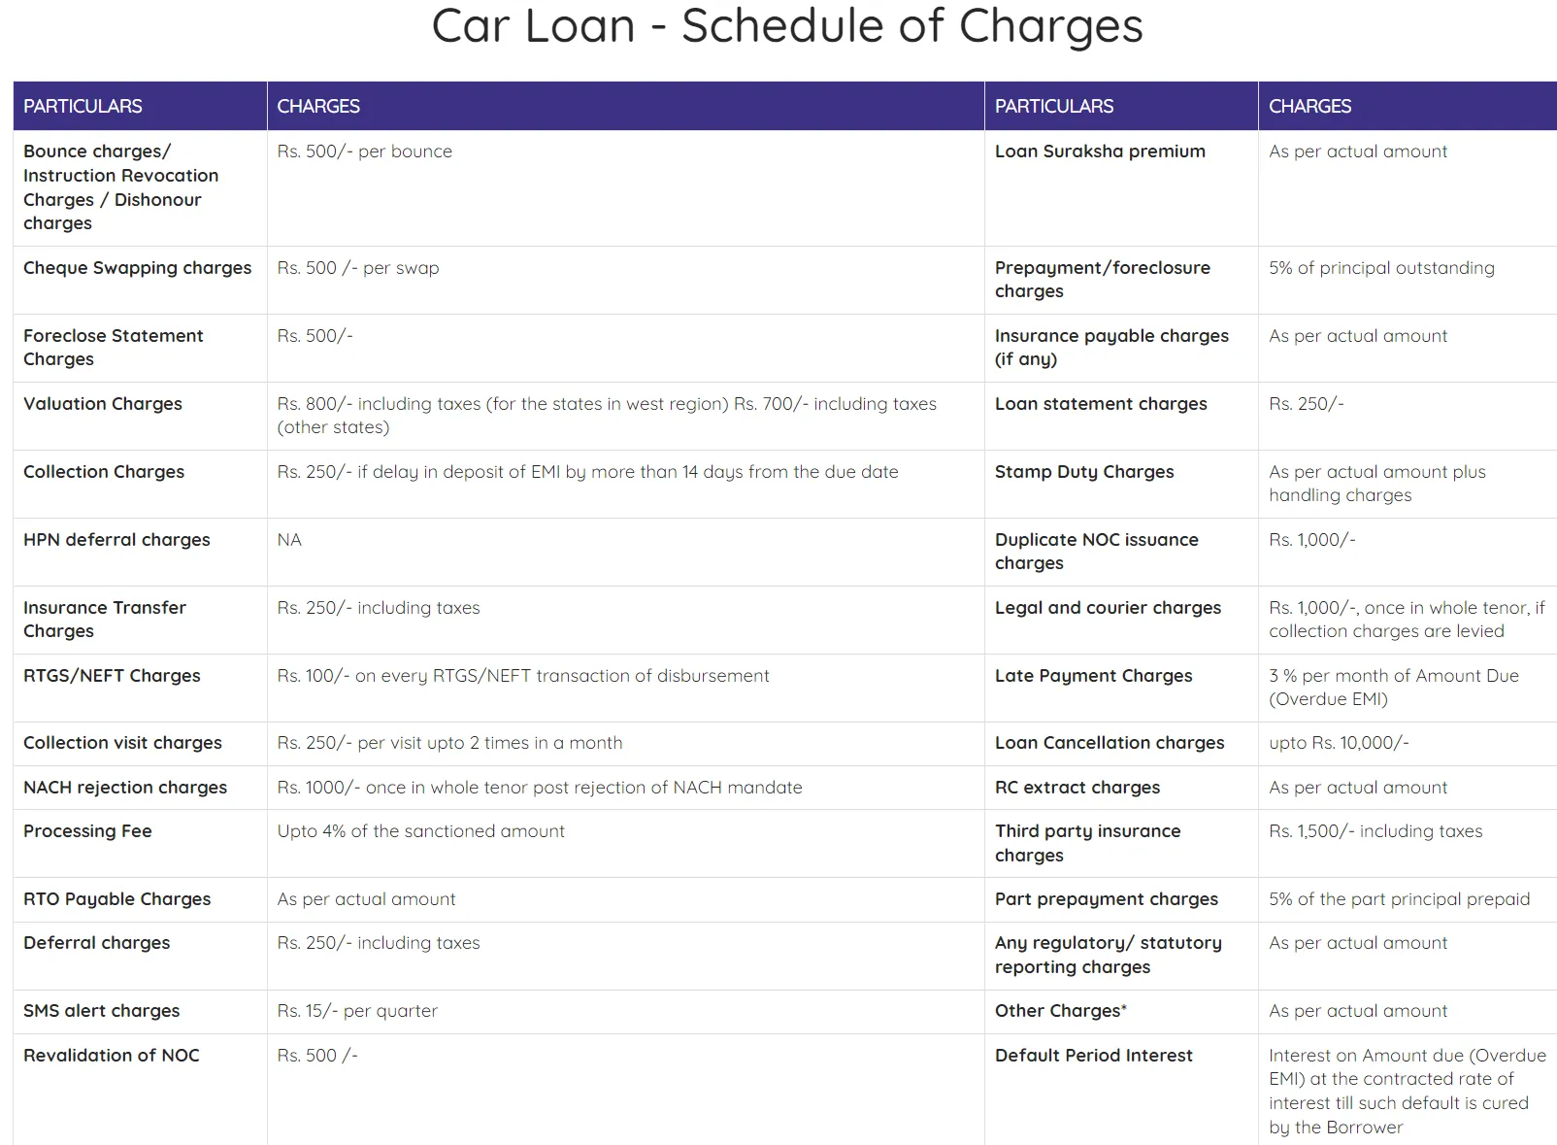The height and width of the screenshot is (1145, 1557).
Task: Click the "Stamp Duty Charges" label
Action: coord(1084,472)
